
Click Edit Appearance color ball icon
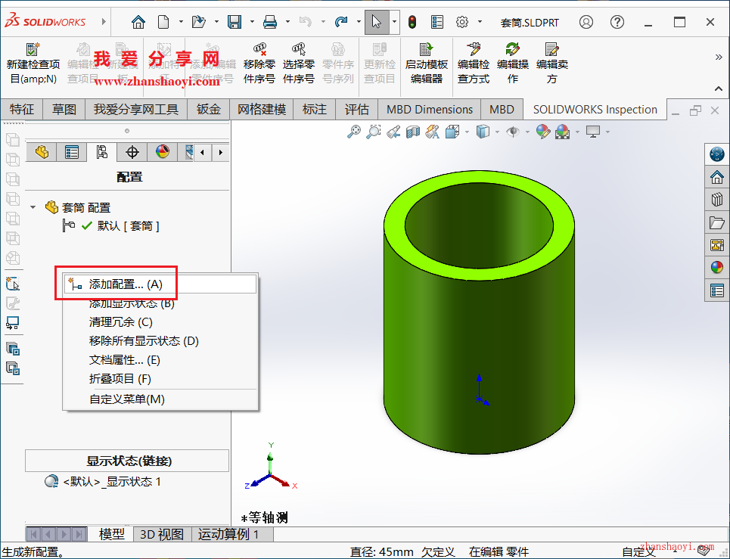(x=543, y=132)
